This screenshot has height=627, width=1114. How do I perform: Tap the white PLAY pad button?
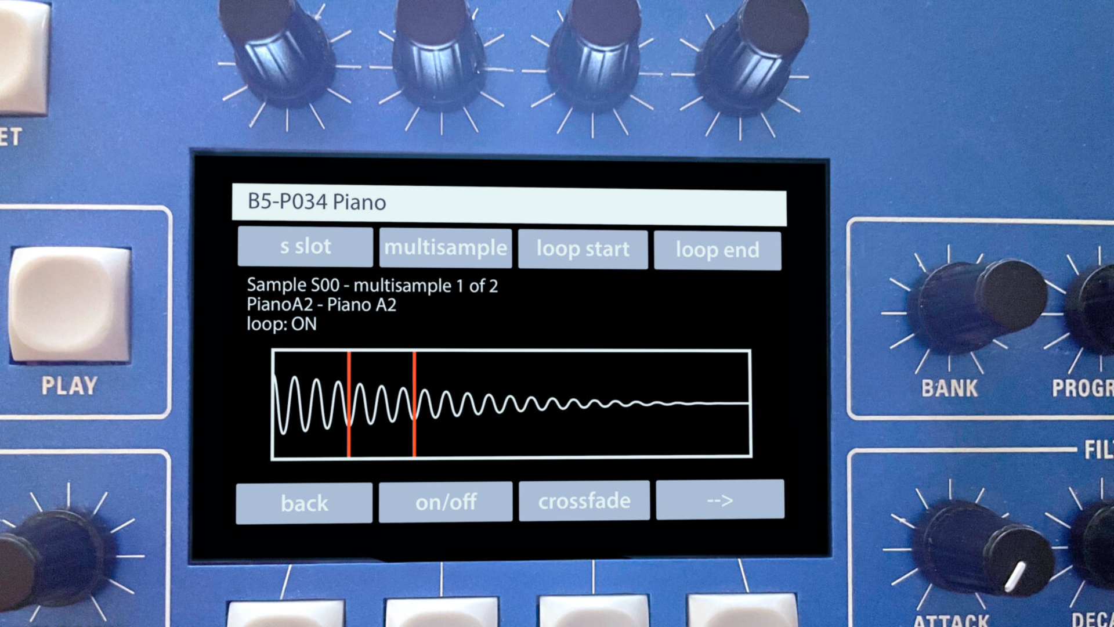[x=70, y=304]
